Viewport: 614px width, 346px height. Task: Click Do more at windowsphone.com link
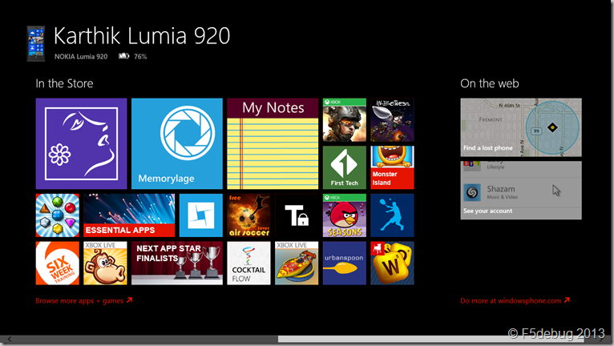click(515, 301)
